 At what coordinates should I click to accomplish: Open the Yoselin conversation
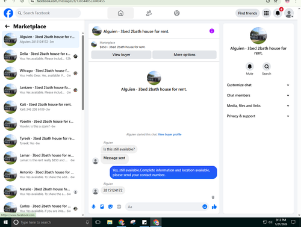click(40, 124)
